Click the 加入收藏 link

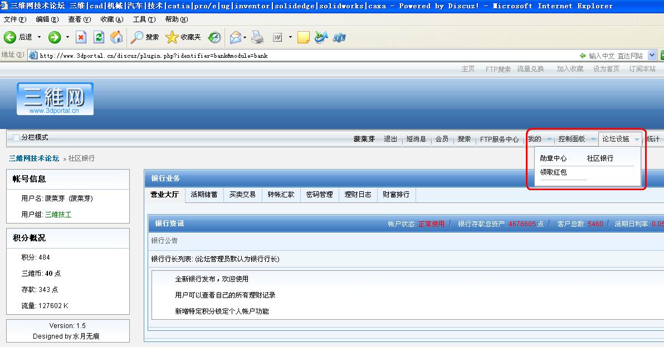[570, 69]
